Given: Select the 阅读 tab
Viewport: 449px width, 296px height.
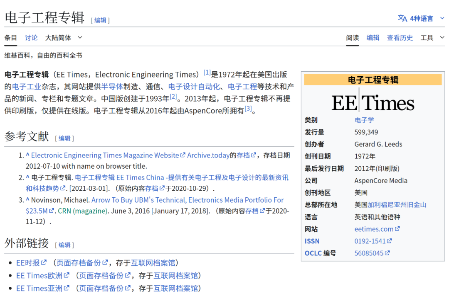Looking at the screenshot, I should [352, 38].
